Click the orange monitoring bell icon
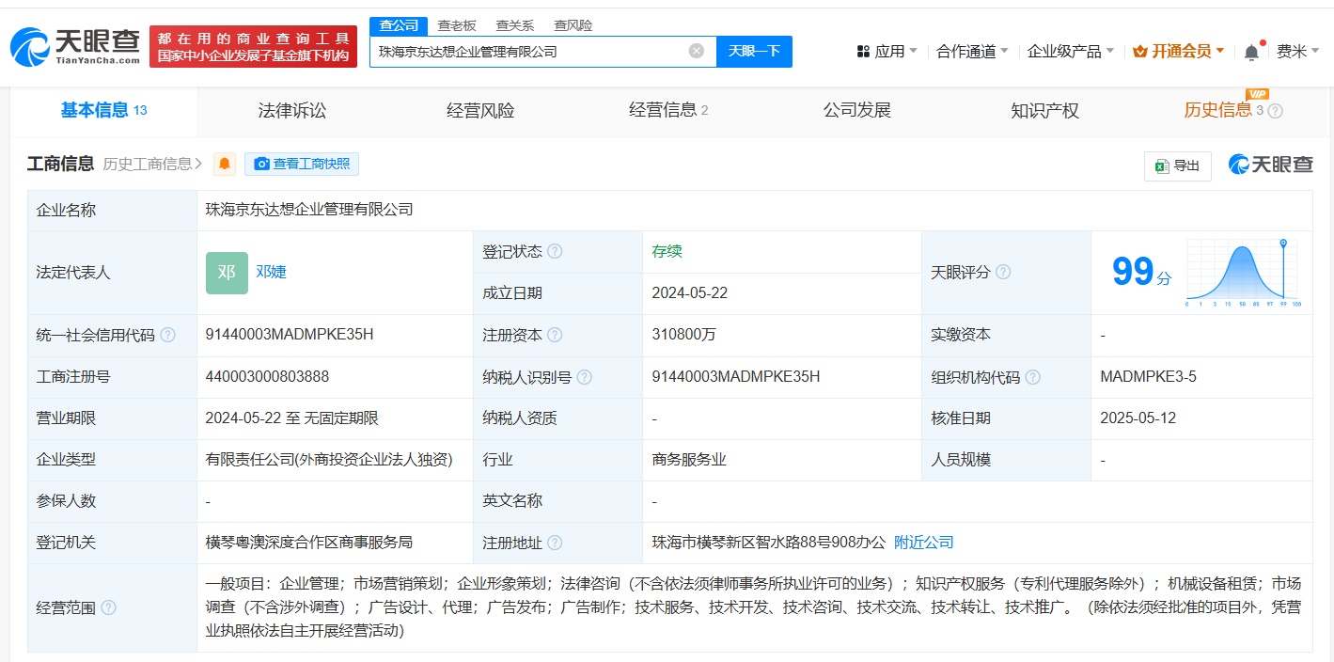The image size is (1334, 662). 225,165
